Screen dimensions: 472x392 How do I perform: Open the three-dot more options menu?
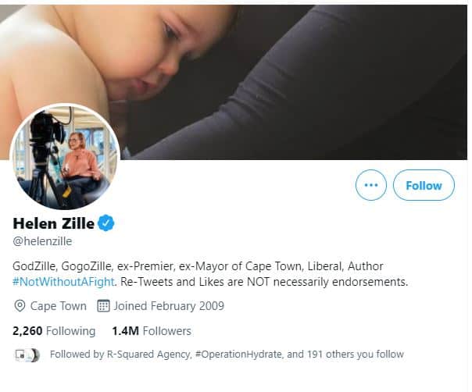(x=370, y=185)
